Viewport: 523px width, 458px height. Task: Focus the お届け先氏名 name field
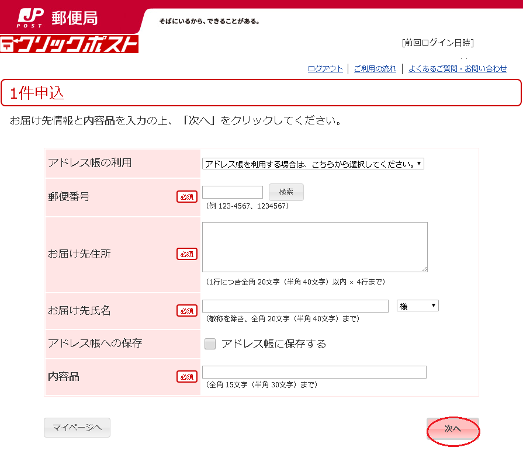click(x=295, y=306)
